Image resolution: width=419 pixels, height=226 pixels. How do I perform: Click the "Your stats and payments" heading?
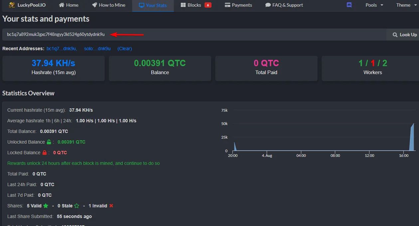[x=46, y=19]
